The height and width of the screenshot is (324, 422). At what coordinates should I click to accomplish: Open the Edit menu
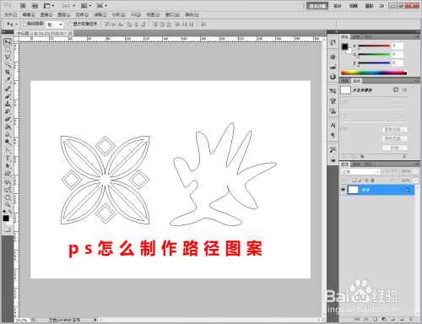click(x=29, y=14)
